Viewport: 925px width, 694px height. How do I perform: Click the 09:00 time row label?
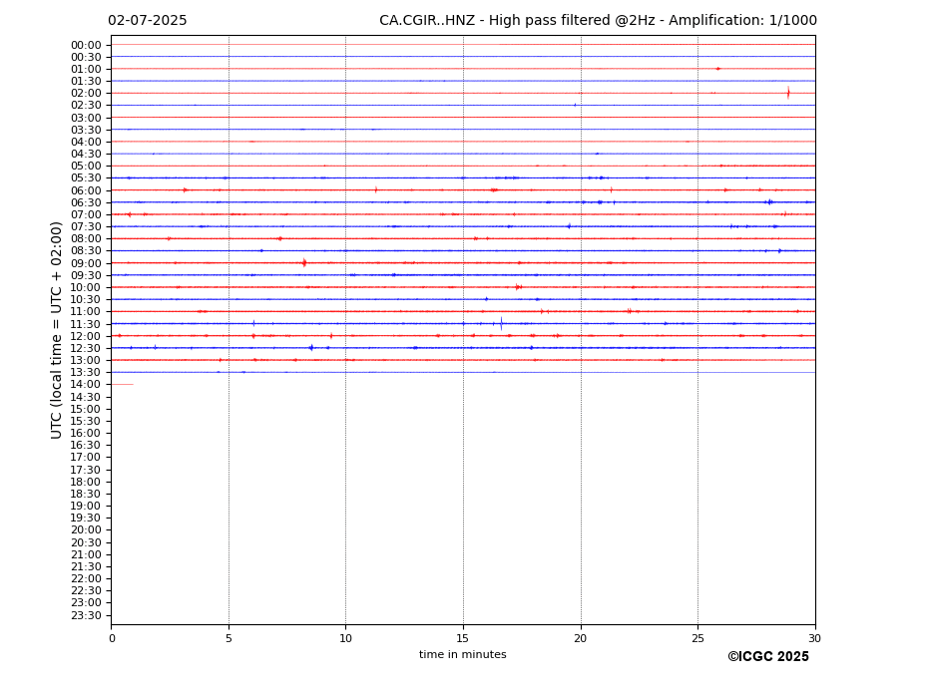tap(86, 263)
